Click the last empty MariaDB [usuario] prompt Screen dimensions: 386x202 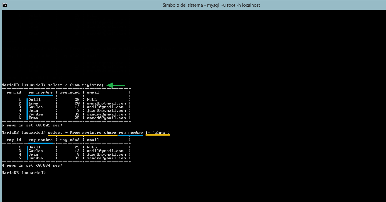click(x=23, y=173)
